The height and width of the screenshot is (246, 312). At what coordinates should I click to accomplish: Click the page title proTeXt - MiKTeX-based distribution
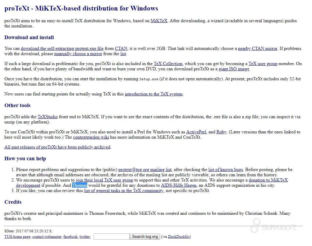(81, 8)
